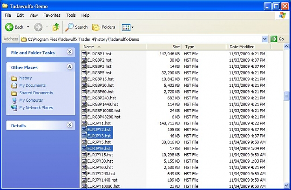Viewport: 291px width, 190px height.
Task: Sort by the Name column header
Action: (114, 47)
